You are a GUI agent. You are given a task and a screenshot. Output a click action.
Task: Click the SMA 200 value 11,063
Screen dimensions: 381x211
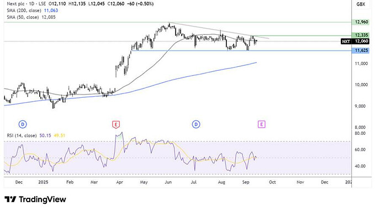(x=51, y=10)
